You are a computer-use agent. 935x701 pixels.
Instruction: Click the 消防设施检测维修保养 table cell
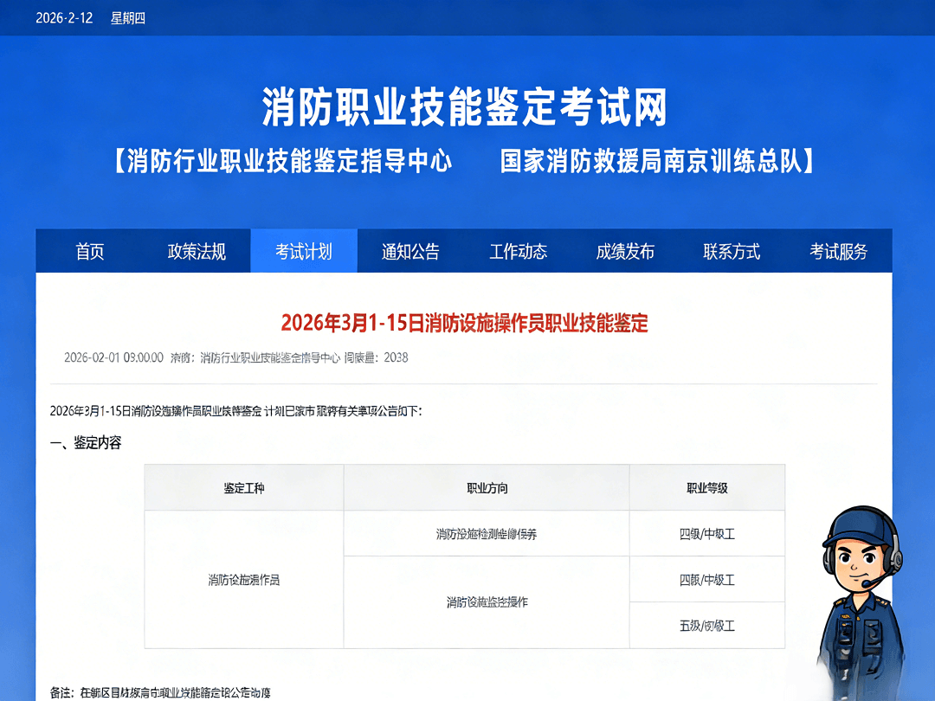click(487, 533)
